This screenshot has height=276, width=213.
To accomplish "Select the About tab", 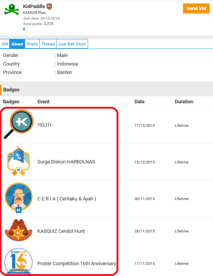I will [17, 44].
